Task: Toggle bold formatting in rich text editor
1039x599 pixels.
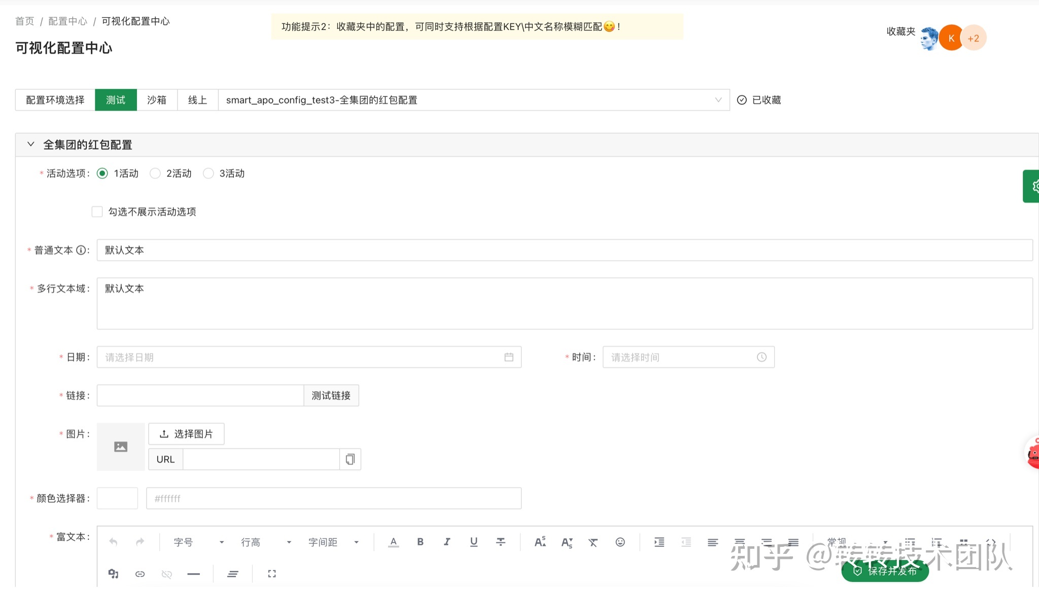Action: point(420,542)
